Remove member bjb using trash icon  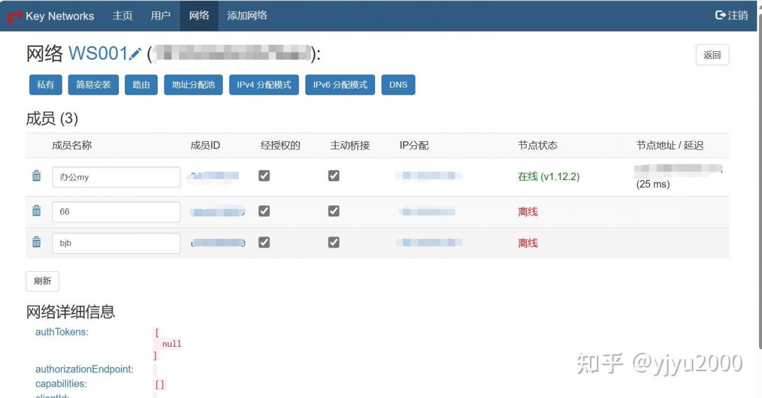pos(36,242)
